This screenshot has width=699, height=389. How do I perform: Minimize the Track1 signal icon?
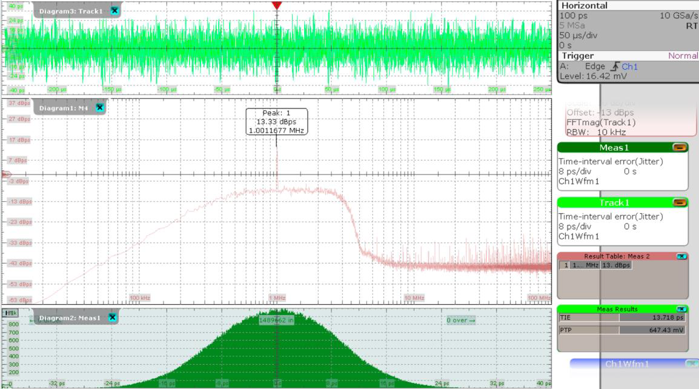680,202
